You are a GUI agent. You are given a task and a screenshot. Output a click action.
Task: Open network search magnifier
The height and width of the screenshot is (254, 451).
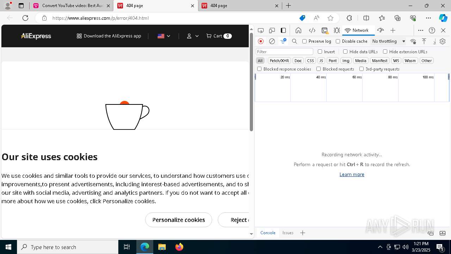tap(295, 41)
